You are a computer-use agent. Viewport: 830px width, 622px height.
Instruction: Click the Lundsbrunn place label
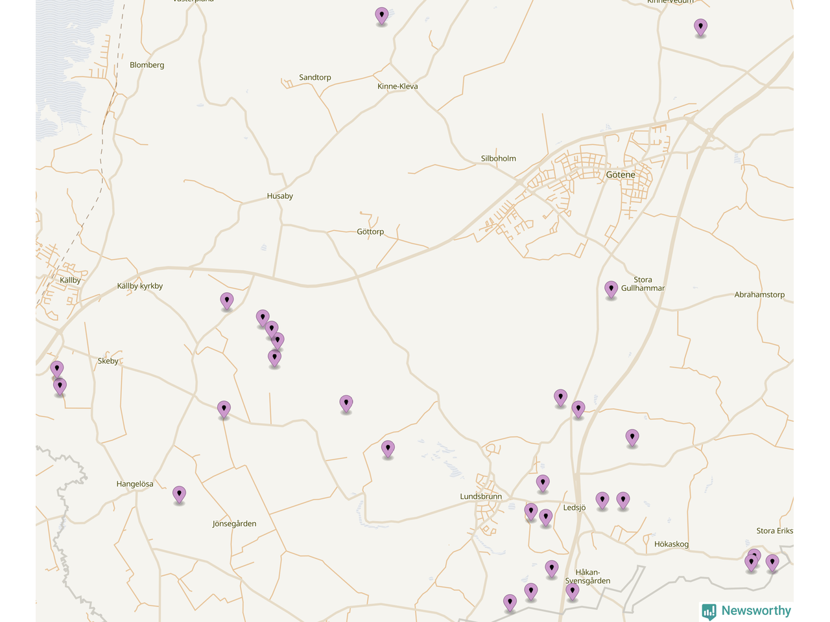point(481,496)
